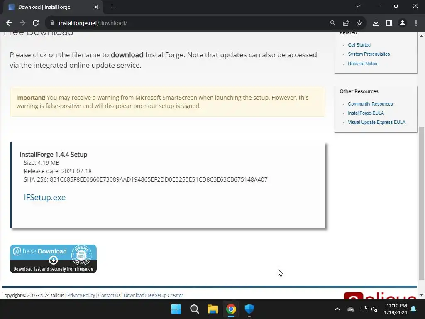The height and width of the screenshot is (319, 425).
Task: Open the tab search chevron
Action: (x=358, y=6)
